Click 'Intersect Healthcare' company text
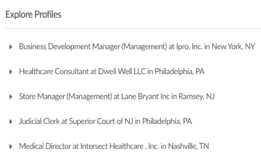Image resolution: width=261 pixels, height=157 pixels. pos(112,146)
